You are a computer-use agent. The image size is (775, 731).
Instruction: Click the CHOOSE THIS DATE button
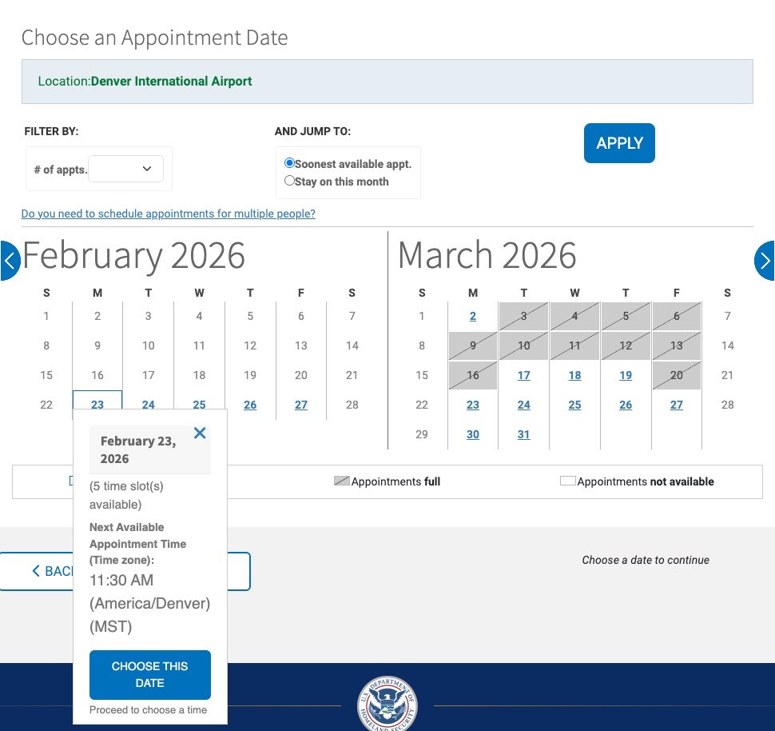(149, 674)
